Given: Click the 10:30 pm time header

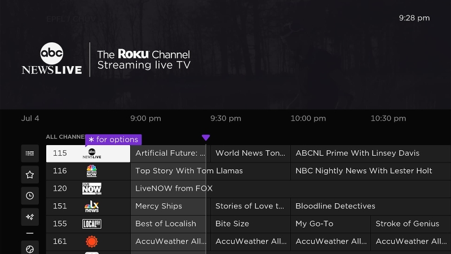Looking at the screenshot, I should tap(388, 119).
